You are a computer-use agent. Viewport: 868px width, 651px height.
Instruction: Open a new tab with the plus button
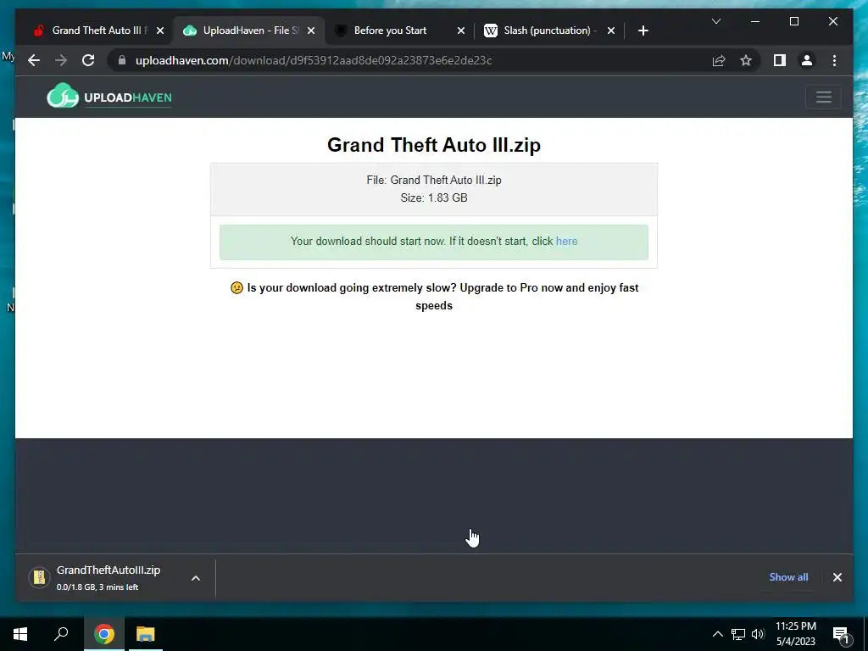(x=643, y=31)
